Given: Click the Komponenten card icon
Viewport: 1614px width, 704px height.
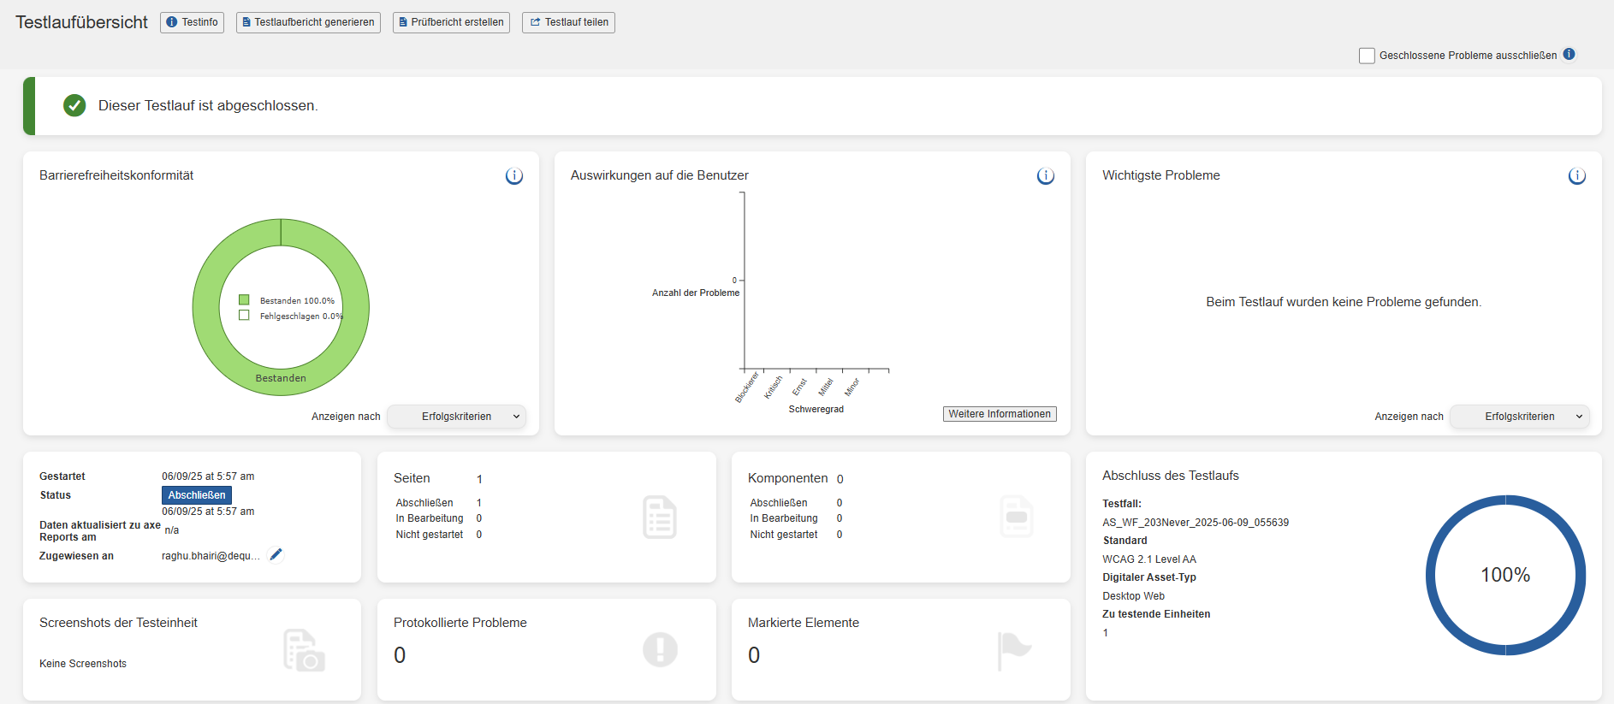Looking at the screenshot, I should [x=1016, y=517].
